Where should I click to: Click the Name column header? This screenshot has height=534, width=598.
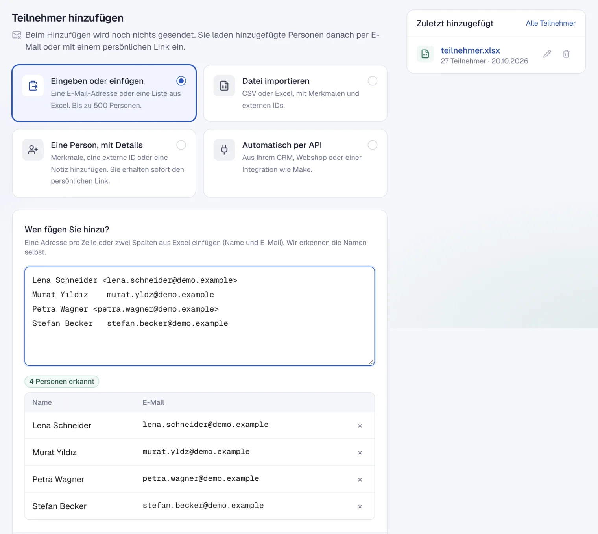click(42, 402)
